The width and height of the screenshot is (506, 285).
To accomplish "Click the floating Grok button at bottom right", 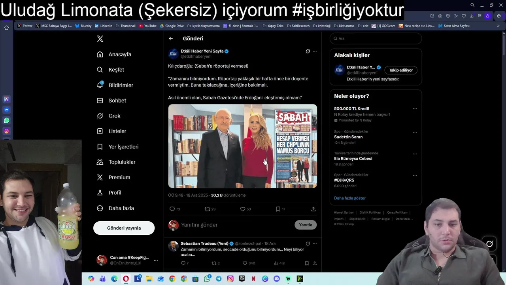I will click(x=489, y=244).
